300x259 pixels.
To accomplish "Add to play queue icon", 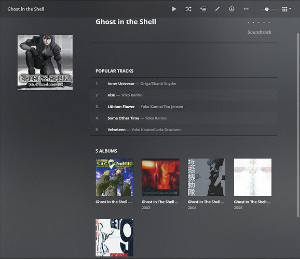I will [x=203, y=9].
